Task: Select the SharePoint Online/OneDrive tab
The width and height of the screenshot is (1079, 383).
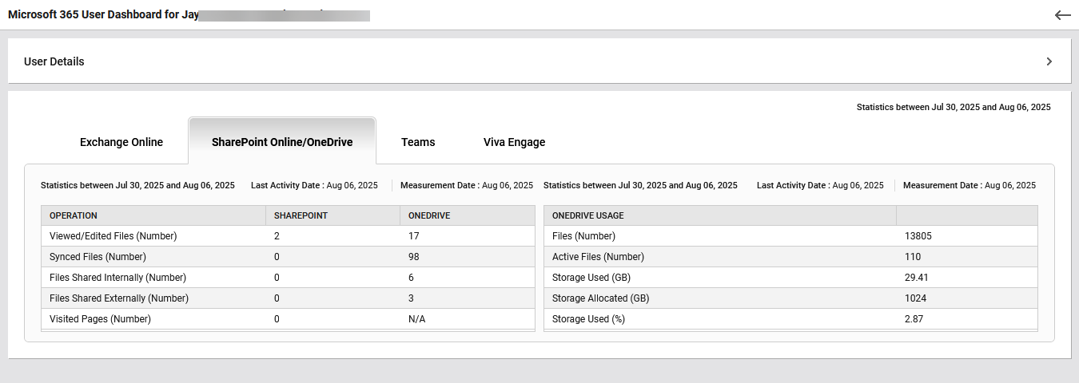Action: pos(282,142)
